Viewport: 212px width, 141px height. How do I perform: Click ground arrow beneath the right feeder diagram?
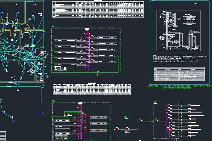pos(176,139)
